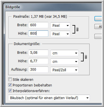Select the document Breite field showing 5,08

point(38,53)
